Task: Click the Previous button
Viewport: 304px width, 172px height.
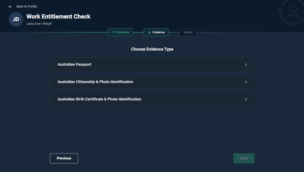Action: [x=64, y=158]
